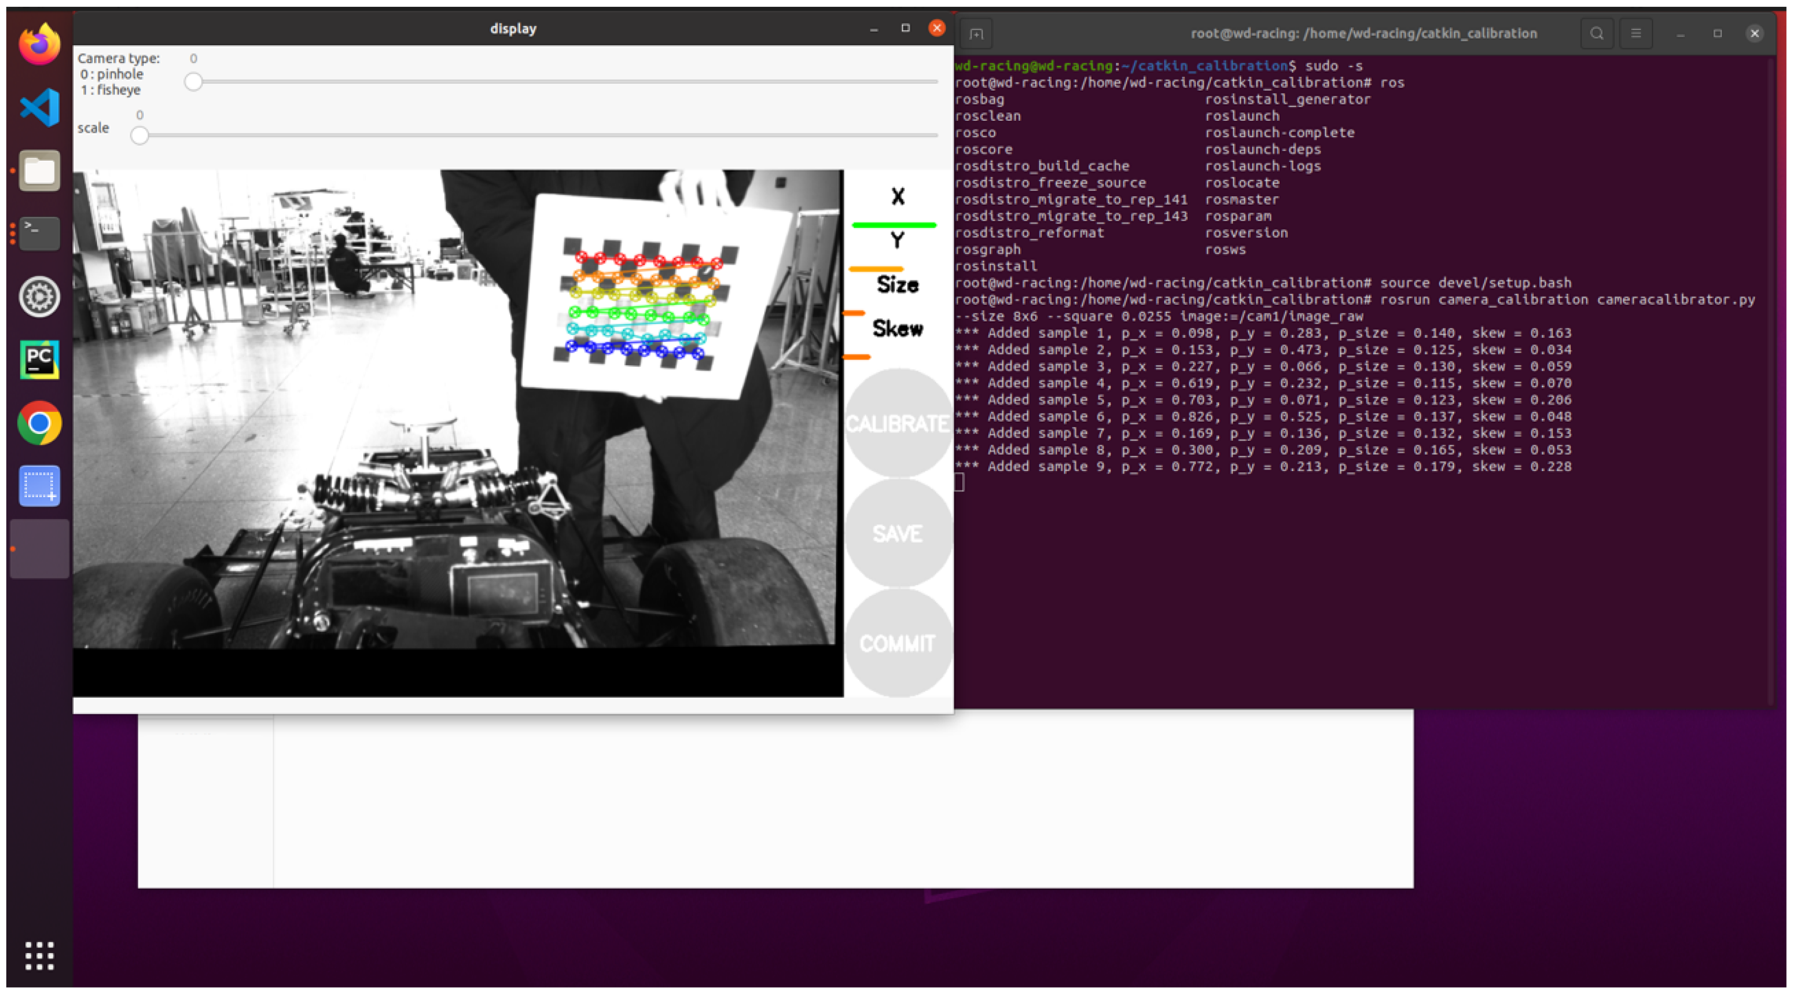Screen dimensions: 1794x994
Task: Show applications grid icon
Action: (x=39, y=955)
